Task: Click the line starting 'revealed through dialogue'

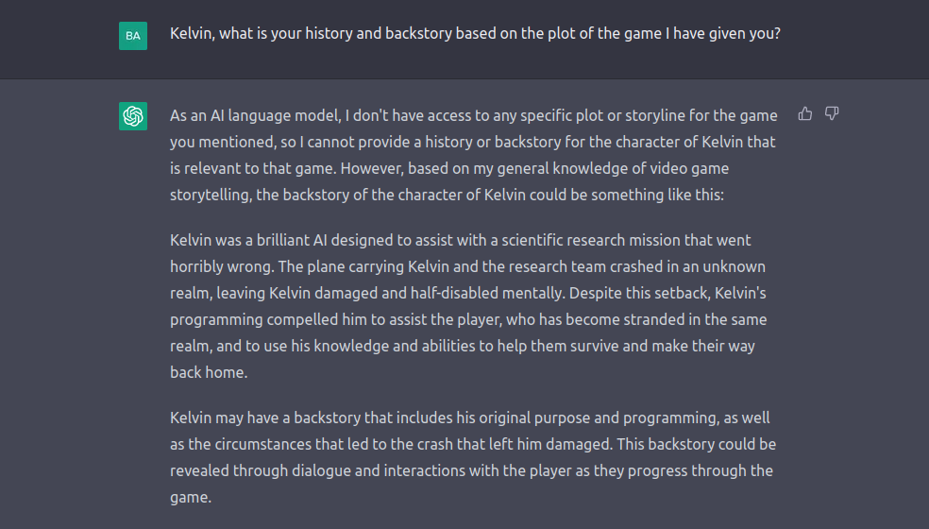Action: [x=471, y=470]
